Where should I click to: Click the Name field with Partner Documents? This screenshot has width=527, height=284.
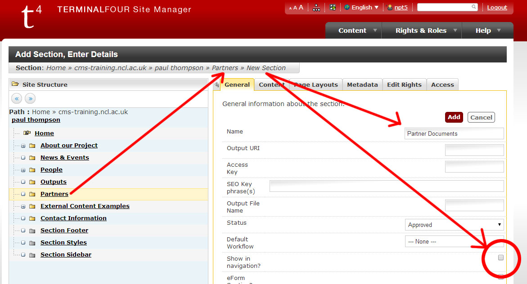tap(454, 133)
